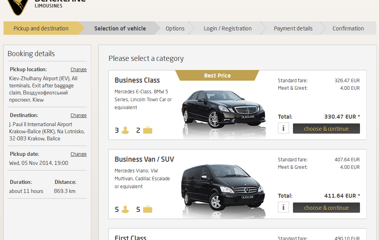379x240 pixels.
Task: Click the about 11 hours duration
Action: coord(26,191)
